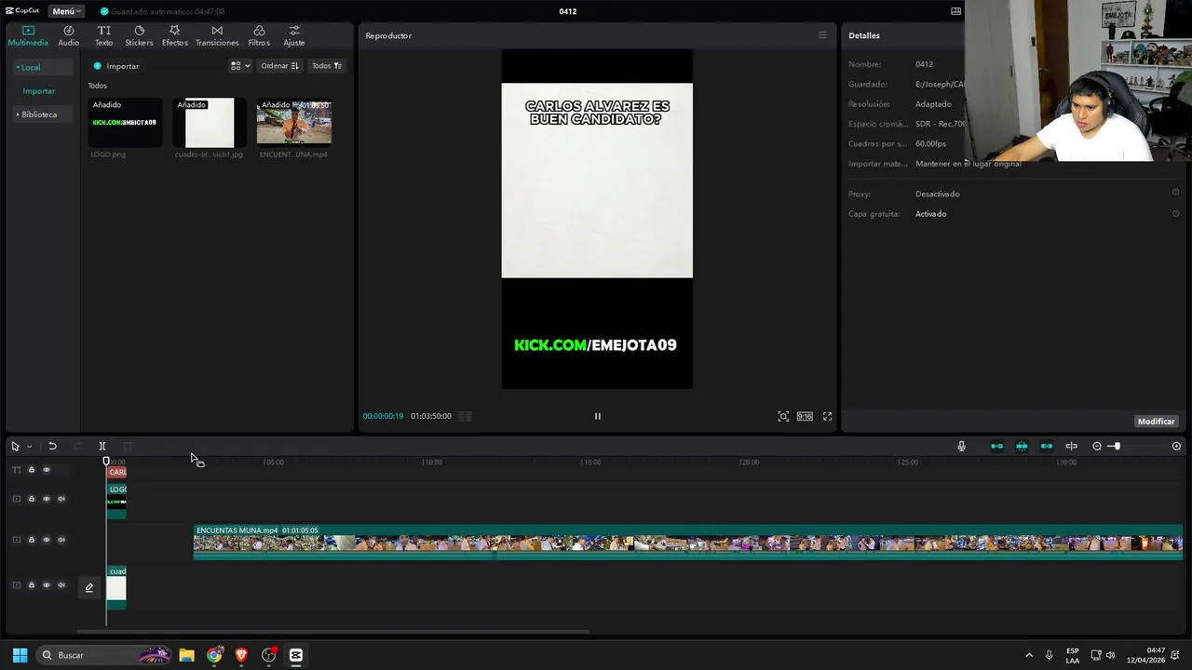Open CapCut from the Windows taskbar
Viewport: 1192px width, 670px height.
coord(296,655)
